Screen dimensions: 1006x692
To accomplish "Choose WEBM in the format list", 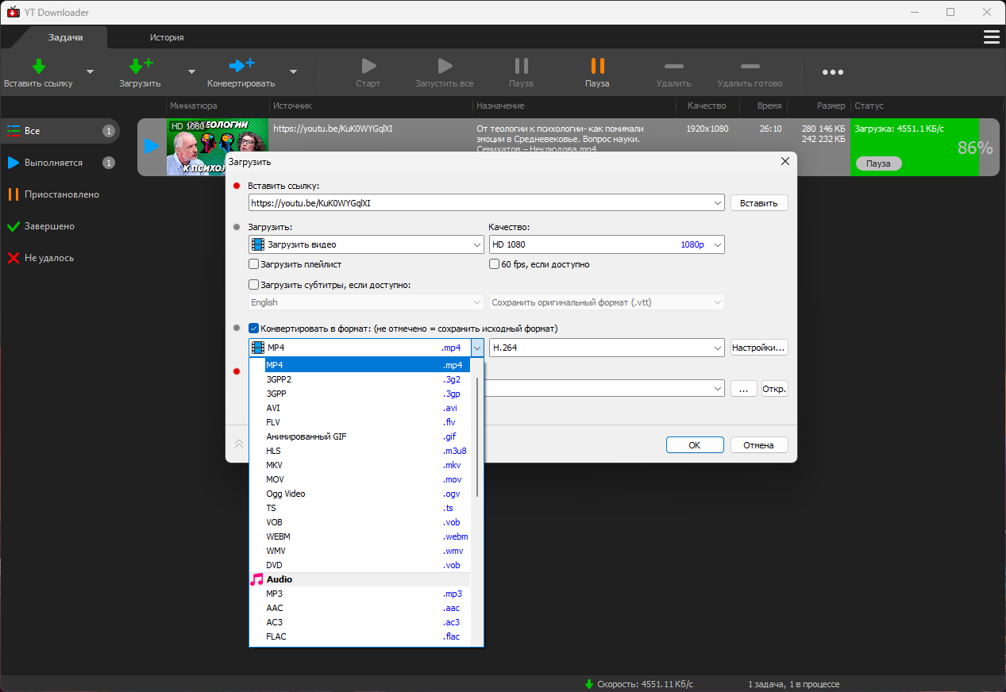I will point(360,536).
